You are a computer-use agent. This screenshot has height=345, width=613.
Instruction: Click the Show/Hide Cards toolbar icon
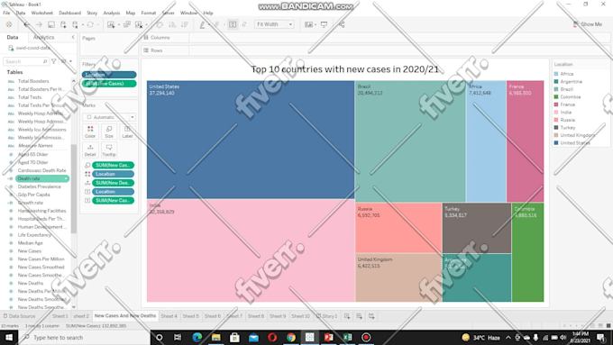[x=309, y=24]
